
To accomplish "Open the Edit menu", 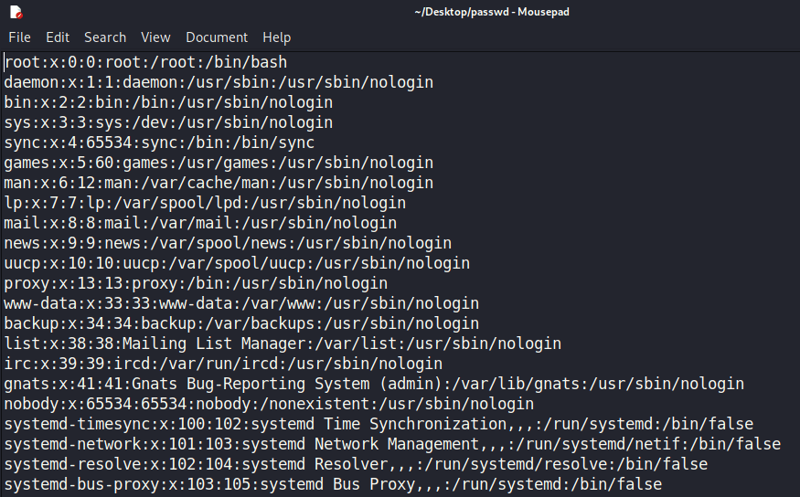I will click(58, 37).
